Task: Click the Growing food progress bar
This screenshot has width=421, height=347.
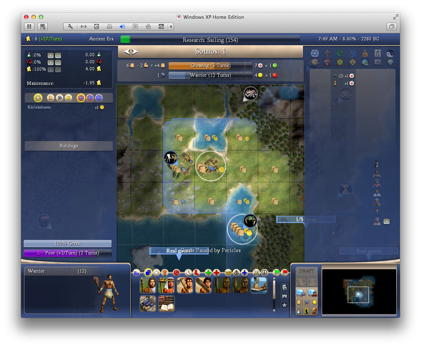Action: tap(210, 66)
